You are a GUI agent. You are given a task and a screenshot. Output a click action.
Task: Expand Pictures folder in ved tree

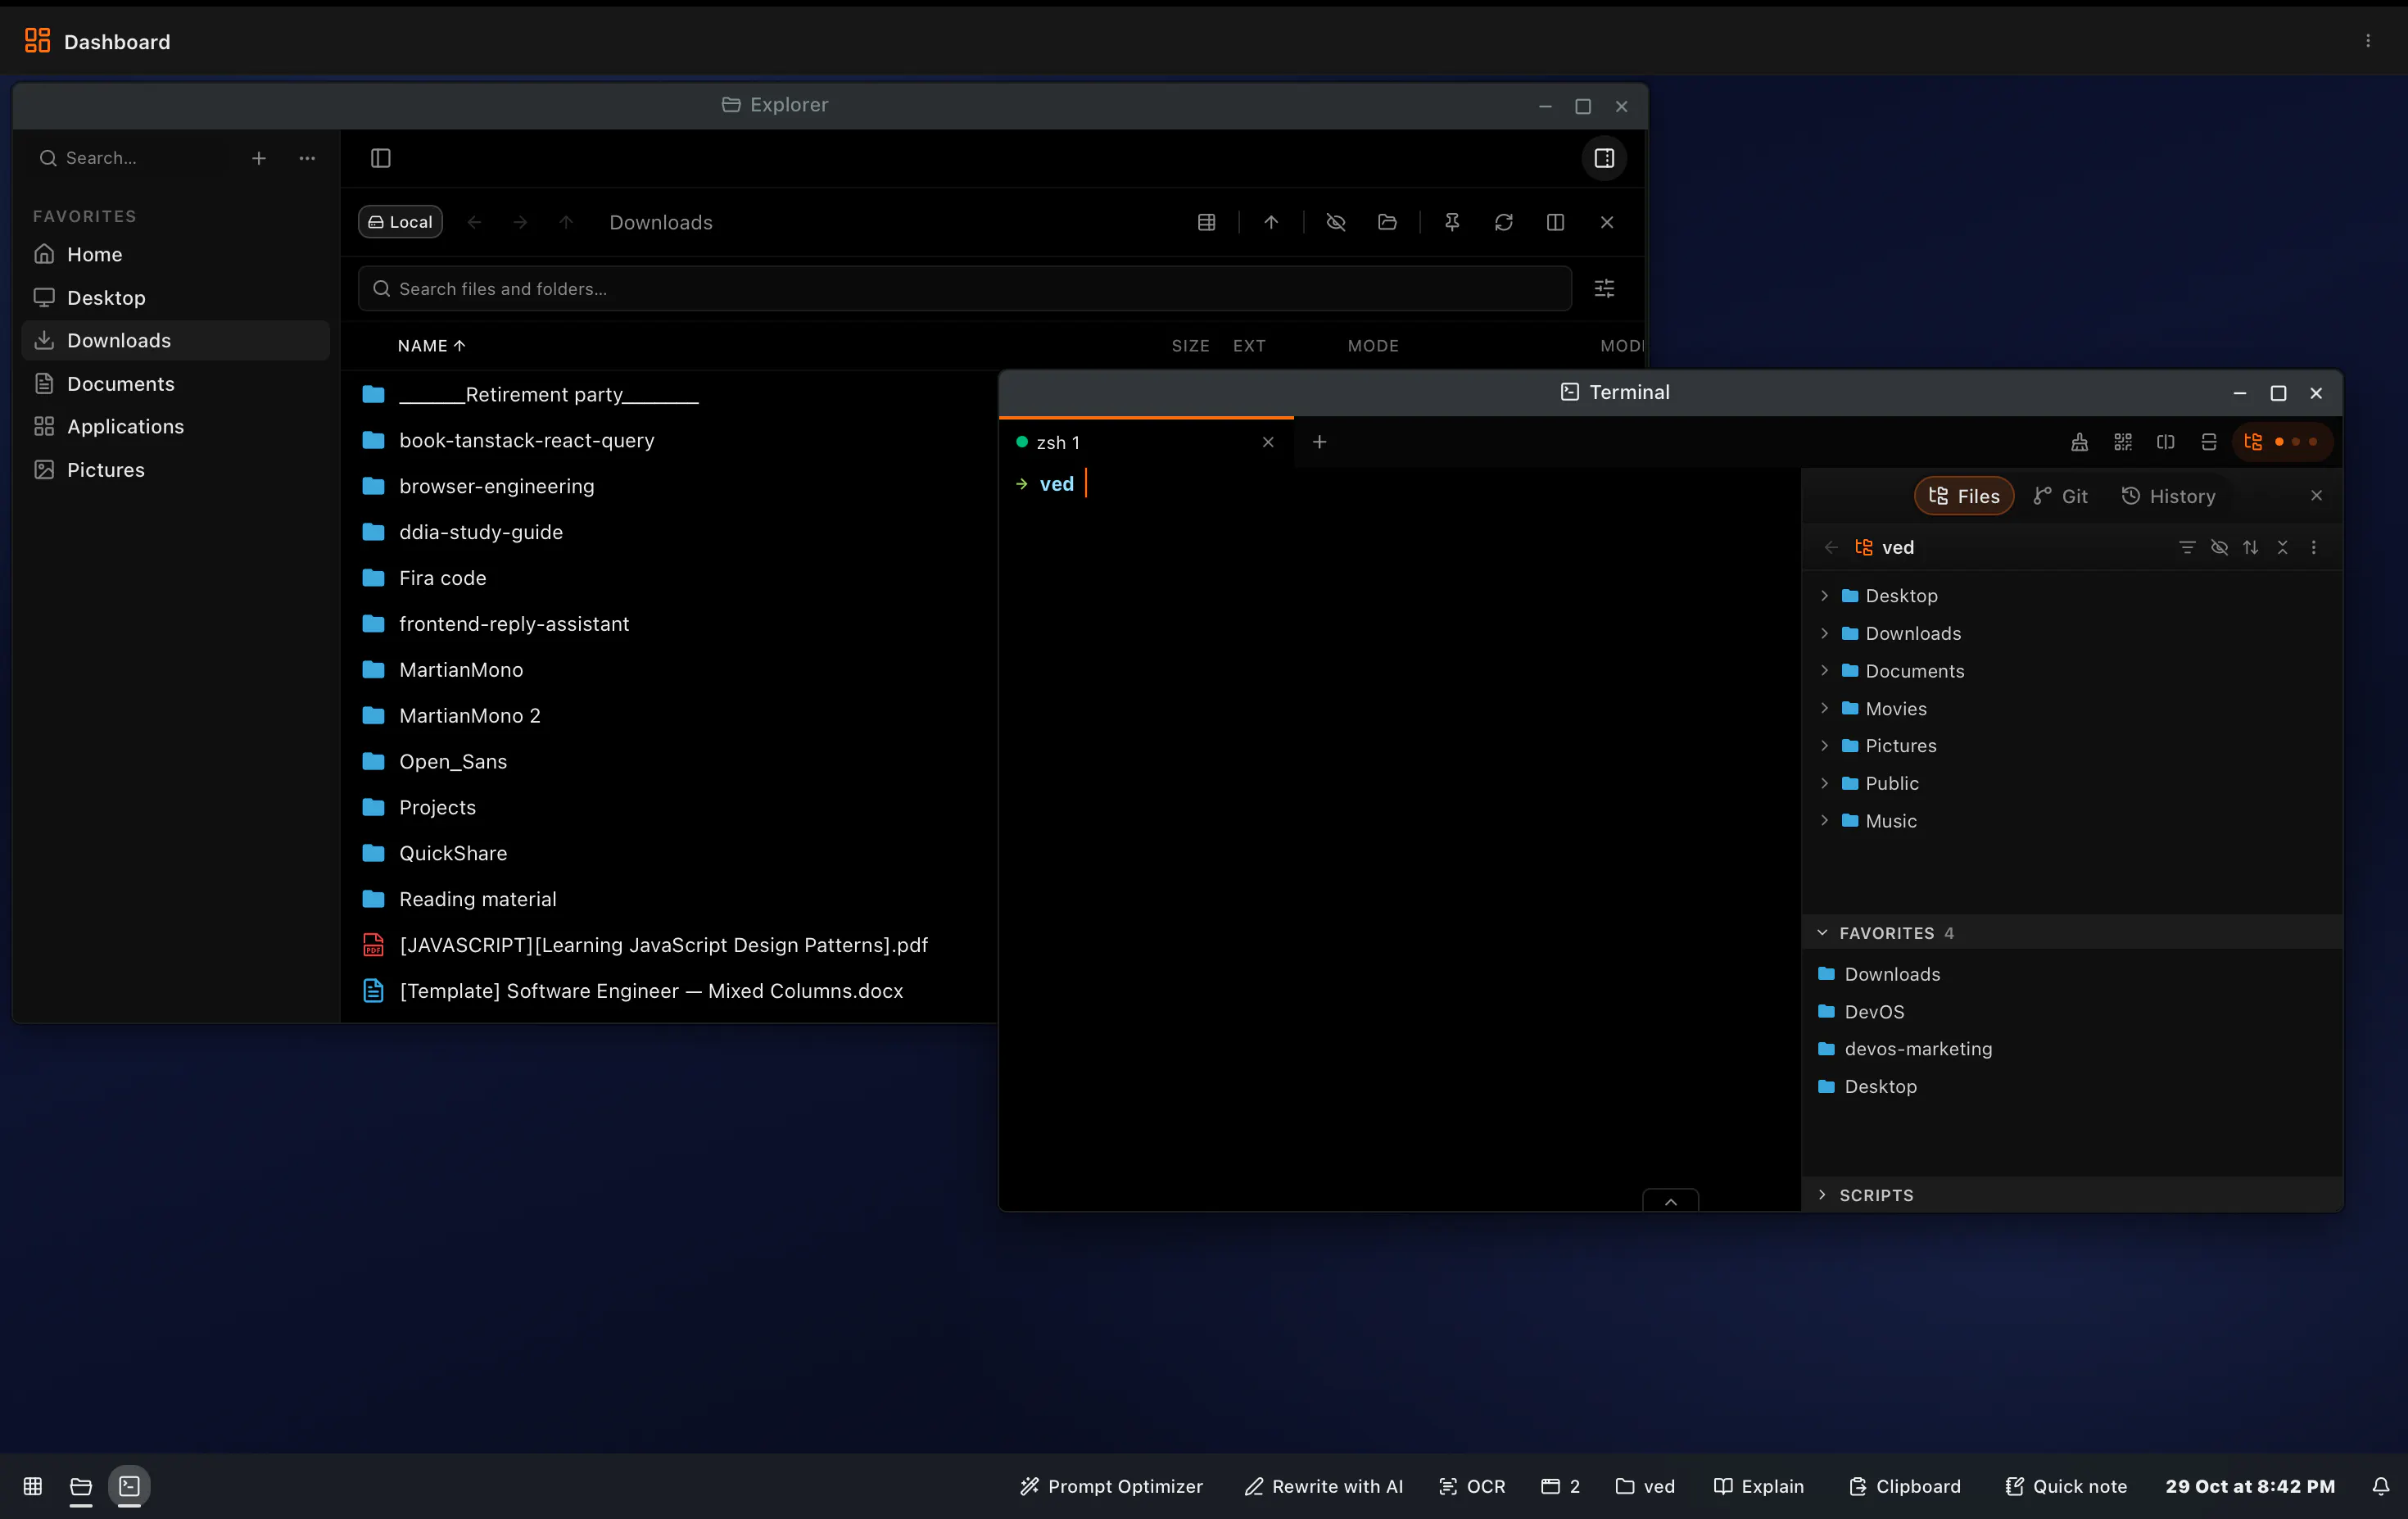pyautogui.click(x=1824, y=746)
